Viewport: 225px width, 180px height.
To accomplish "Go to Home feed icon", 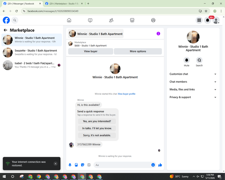I will pos(69,20).
